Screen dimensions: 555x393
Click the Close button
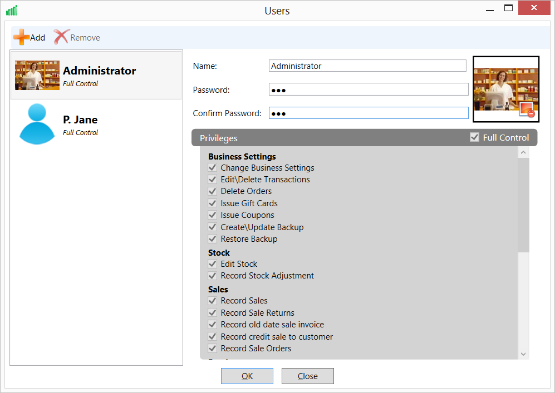click(307, 376)
